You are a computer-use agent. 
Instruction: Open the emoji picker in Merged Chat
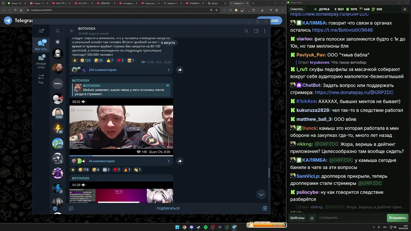[312, 218]
